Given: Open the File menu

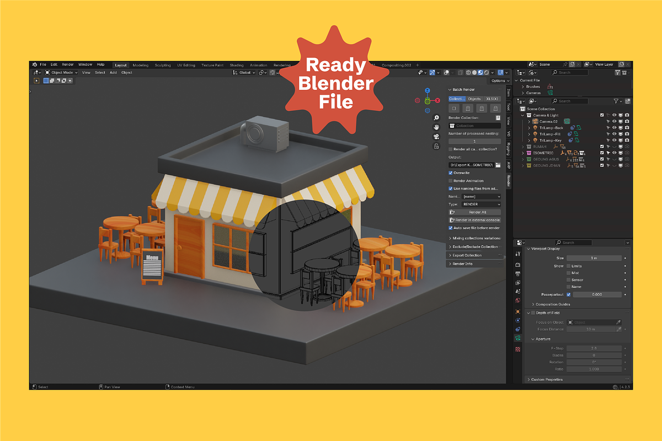Looking at the screenshot, I should point(43,64).
